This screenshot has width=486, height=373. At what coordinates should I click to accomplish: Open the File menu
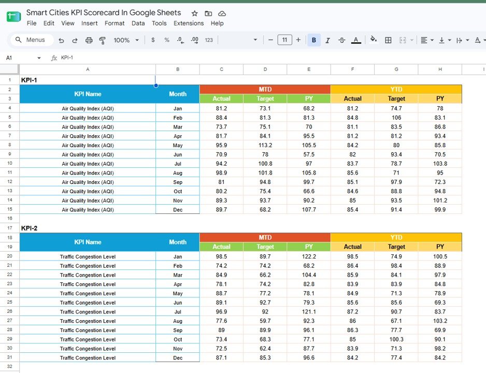coord(32,23)
